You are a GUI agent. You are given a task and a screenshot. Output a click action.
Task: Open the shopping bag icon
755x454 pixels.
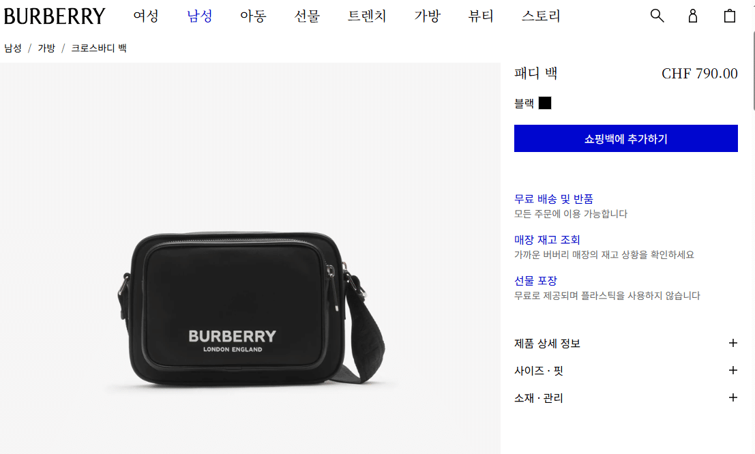pos(730,16)
